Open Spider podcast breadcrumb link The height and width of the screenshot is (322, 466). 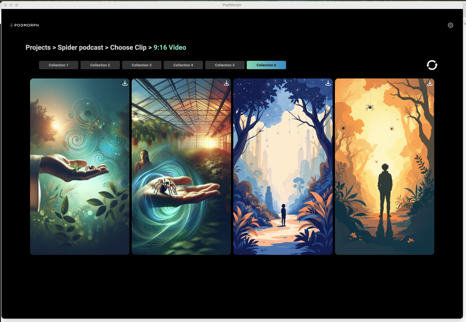coord(80,48)
